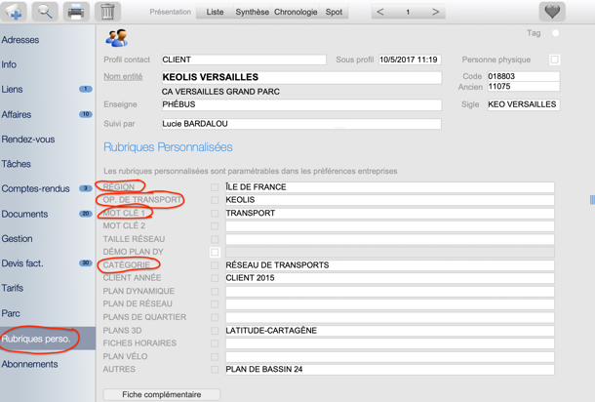Toggle the Personne physique checkbox
595x402 pixels.
pos(554,60)
